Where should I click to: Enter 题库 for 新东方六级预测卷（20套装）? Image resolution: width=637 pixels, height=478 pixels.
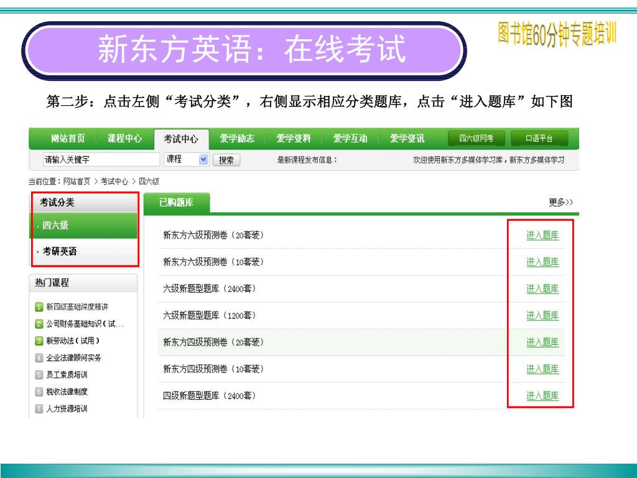point(542,235)
